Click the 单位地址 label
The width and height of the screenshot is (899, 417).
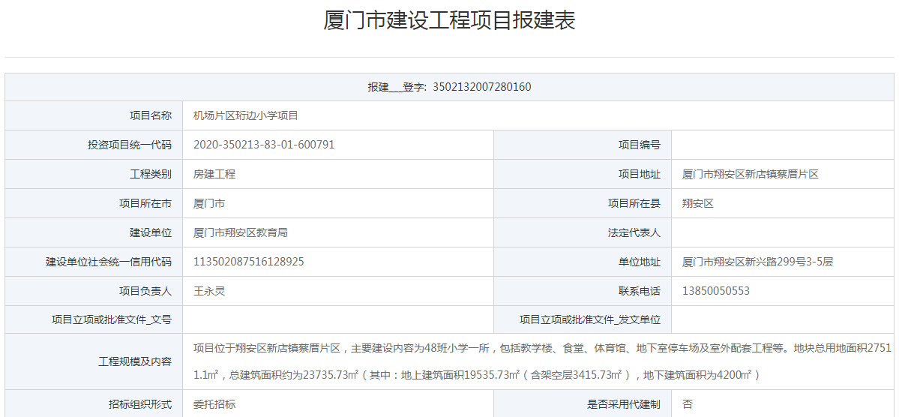click(640, 262)
